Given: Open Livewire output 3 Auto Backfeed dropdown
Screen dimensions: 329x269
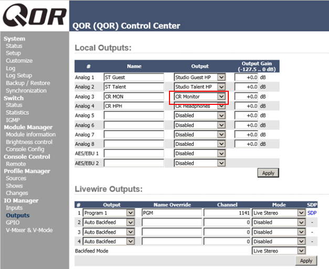Looking at the screenshot, I should tap(109, 232).
